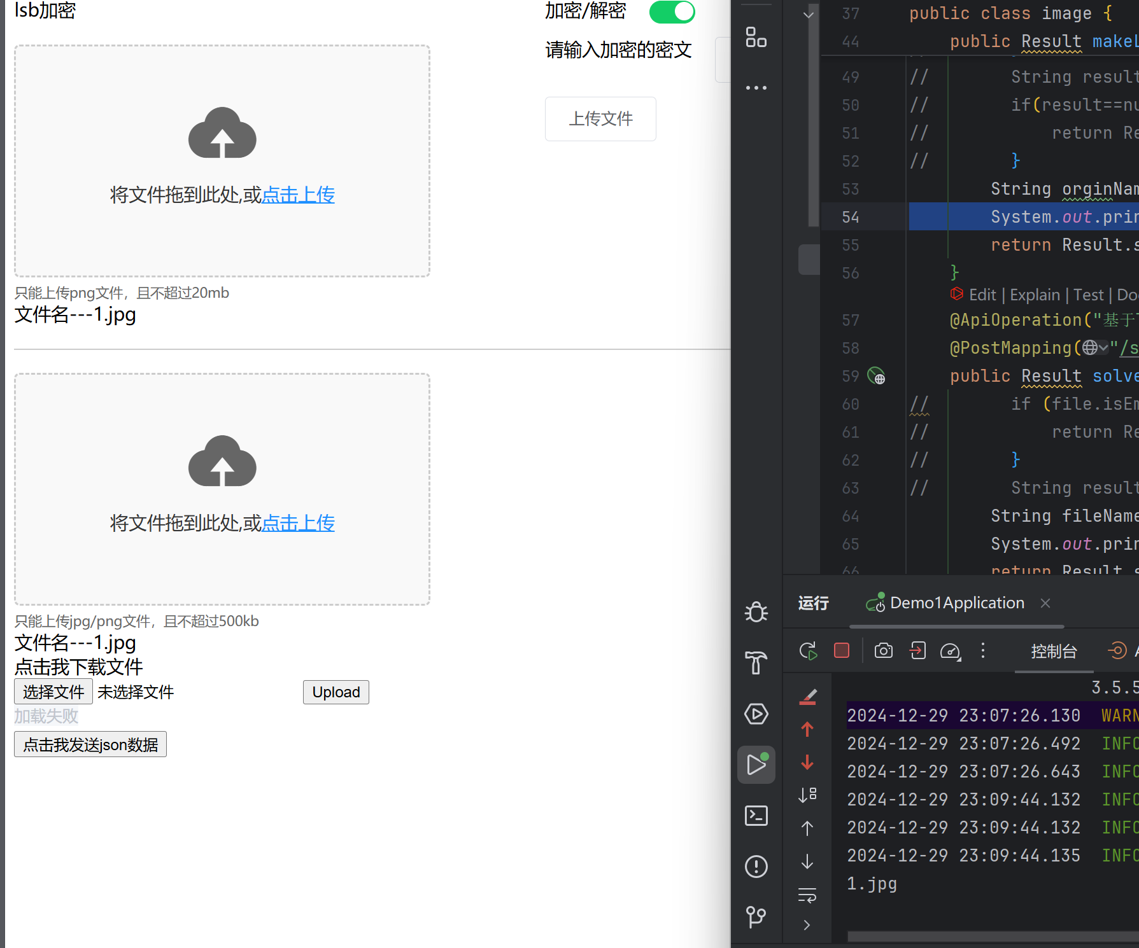Select the 运行 tool window tab
The image size is (1139, 948).
[814, 603]
